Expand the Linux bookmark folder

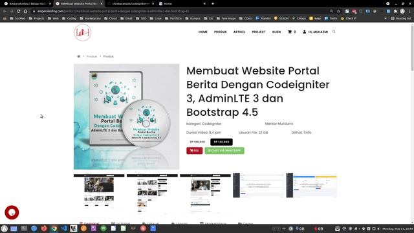(x=155, y=19)
